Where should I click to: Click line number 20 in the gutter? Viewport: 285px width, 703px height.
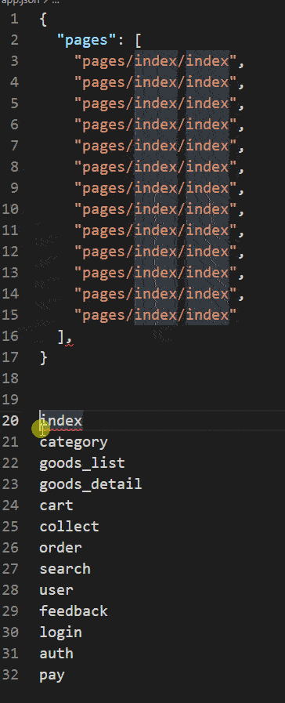coord(10,421)
